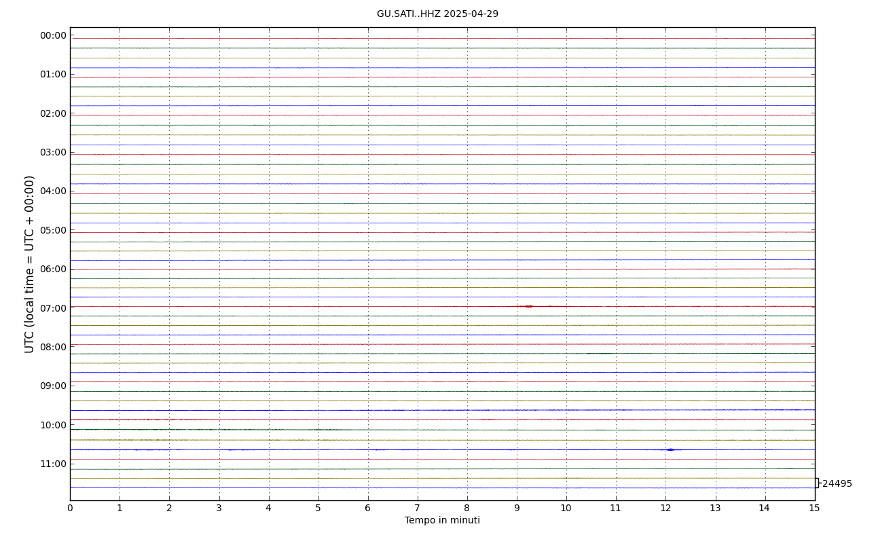
Task: Click the plot title GU.SATI..HHZ 2025-04-29
Action: 437,14
